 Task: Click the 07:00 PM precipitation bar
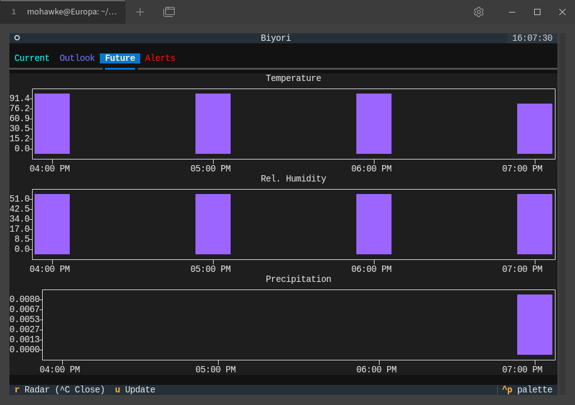pyautogui.click(x=535, y=325)
